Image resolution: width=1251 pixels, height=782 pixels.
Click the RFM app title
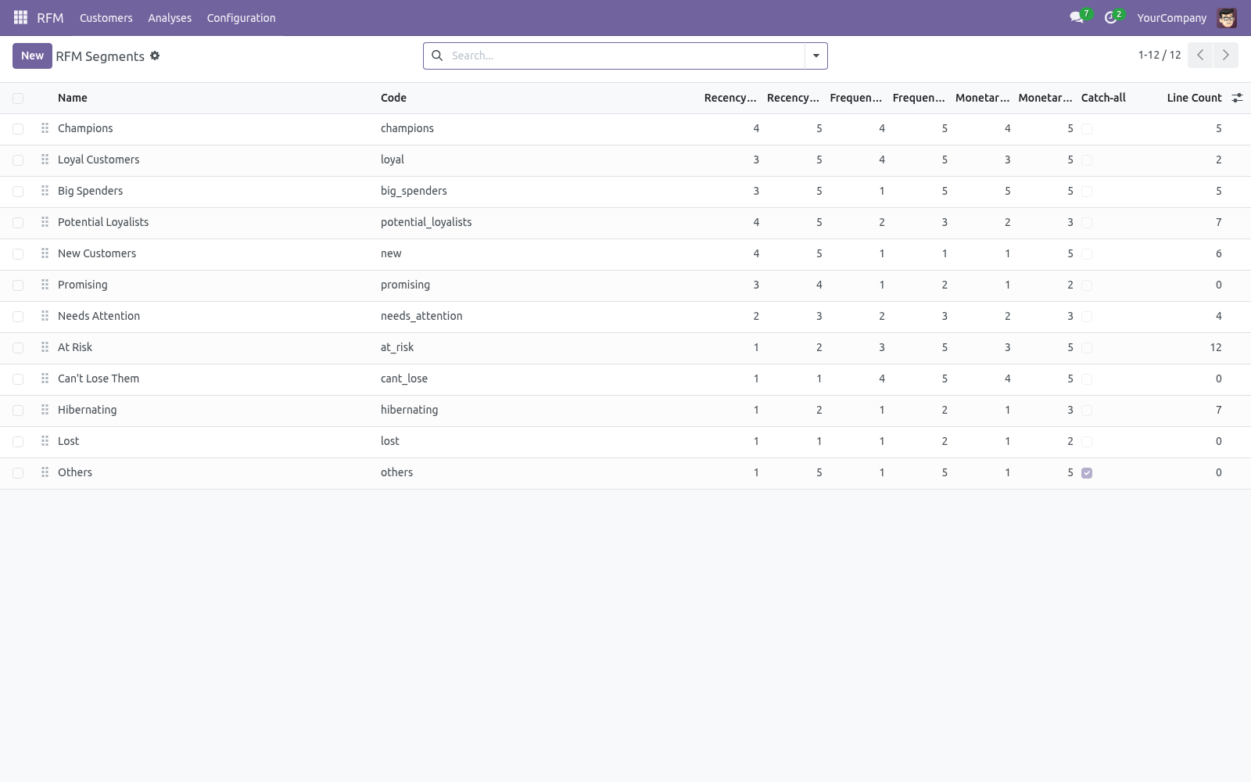point(50,17)
